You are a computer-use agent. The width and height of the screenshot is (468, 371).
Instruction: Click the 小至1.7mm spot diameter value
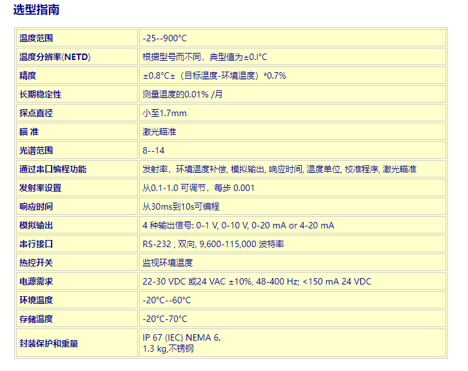[164, 113]
